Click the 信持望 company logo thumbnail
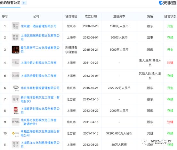This screenshot has height=150, width=177. click(x=16, y=76)
